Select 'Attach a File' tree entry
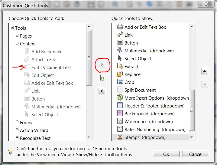Screen dimensions: 217x165 (44, 60)
